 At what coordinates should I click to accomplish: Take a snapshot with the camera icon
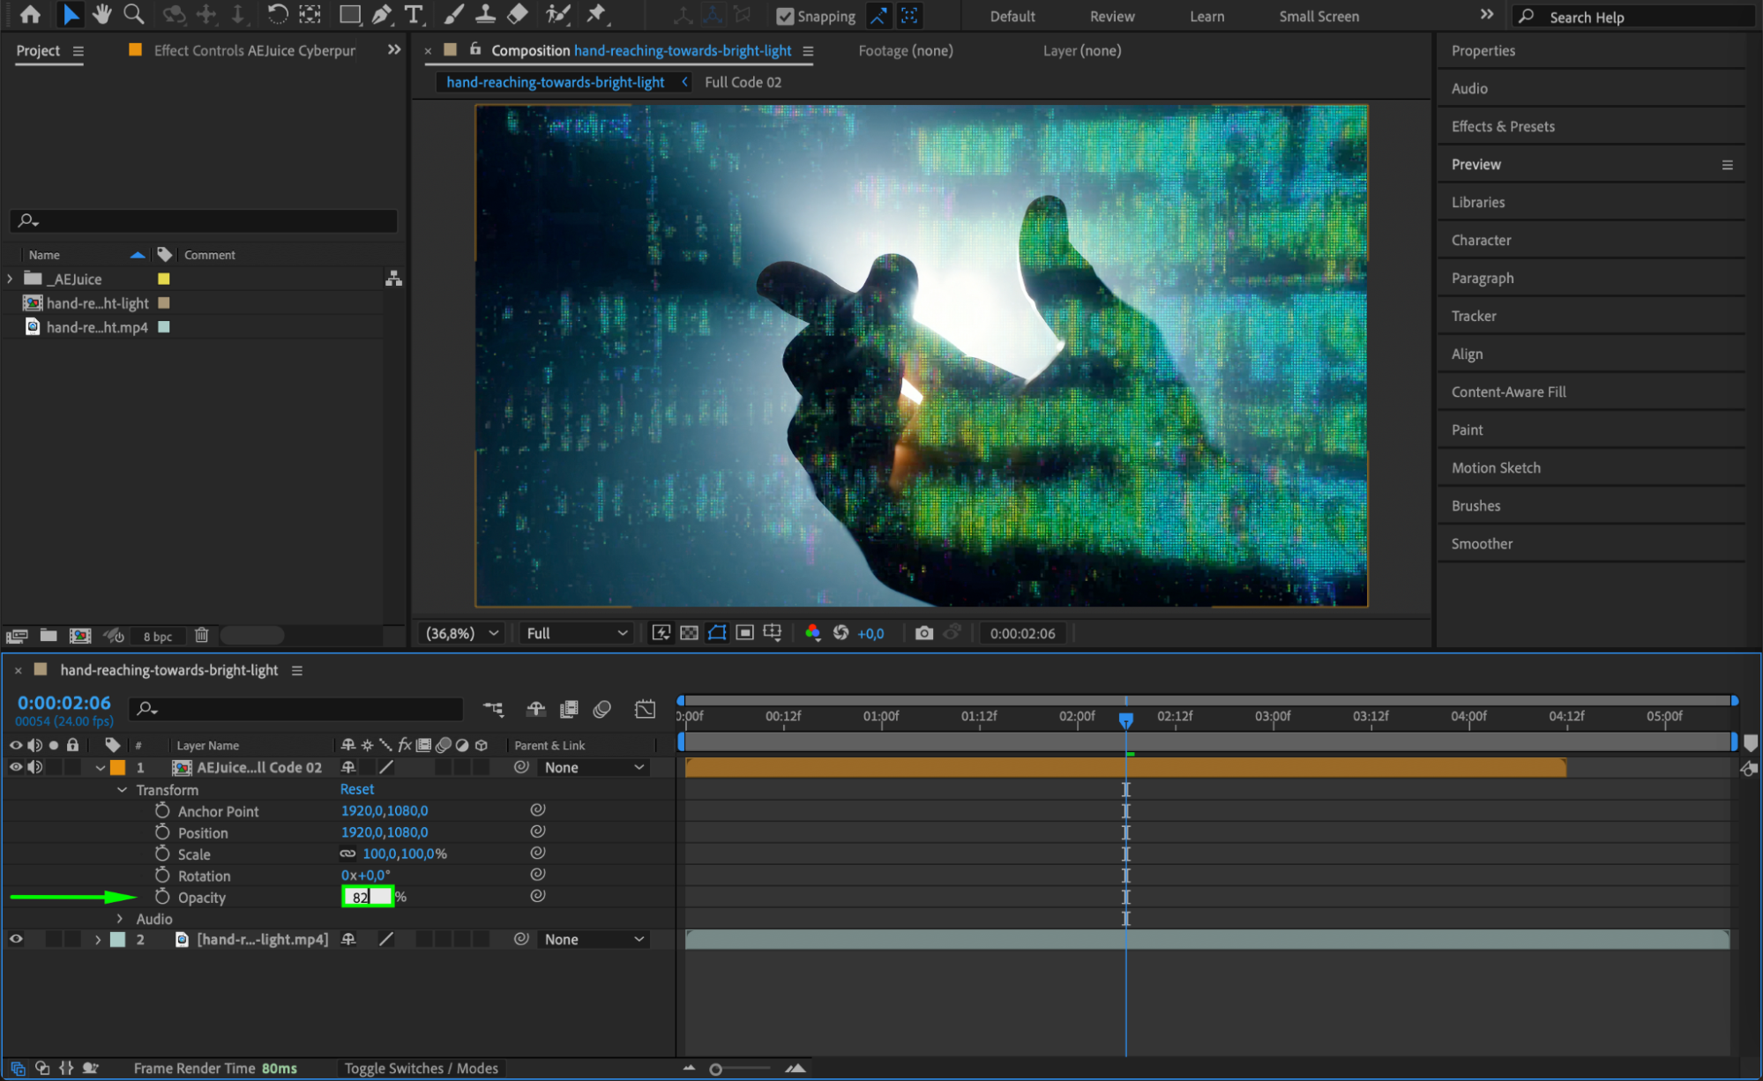click(x=923, y=633)
